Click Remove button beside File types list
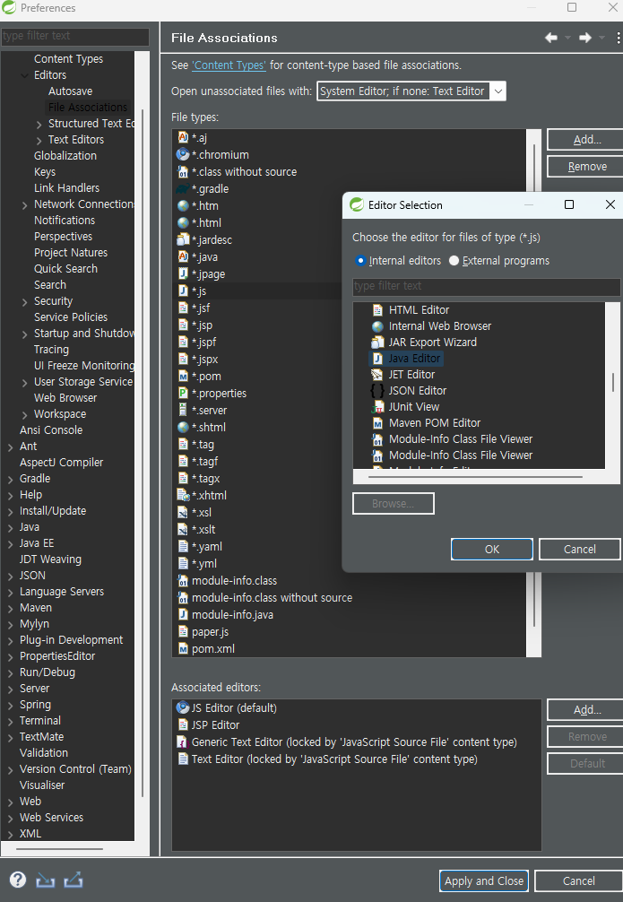623x902 pixels. point(585,166)
